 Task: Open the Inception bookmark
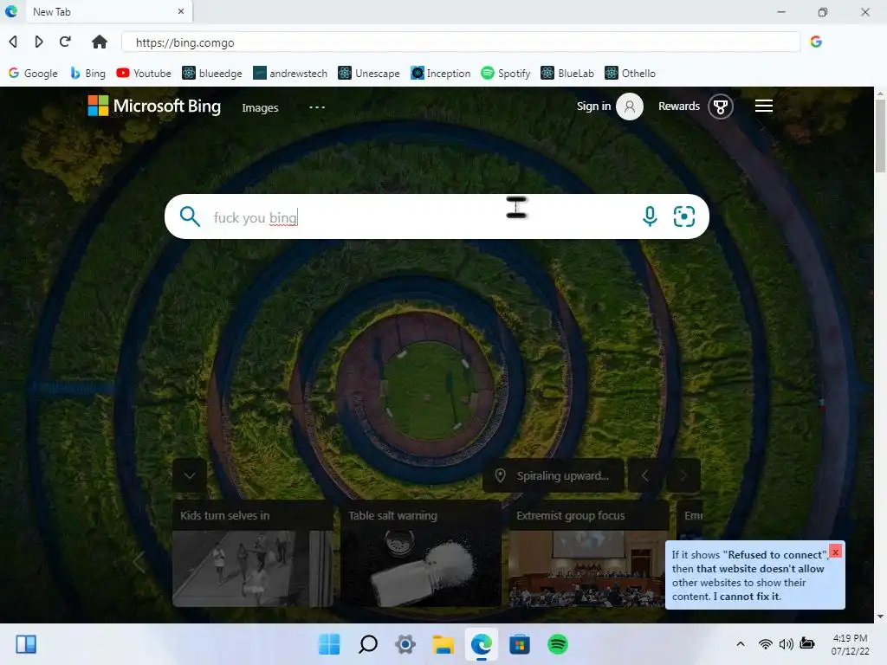tap(441, 73)
